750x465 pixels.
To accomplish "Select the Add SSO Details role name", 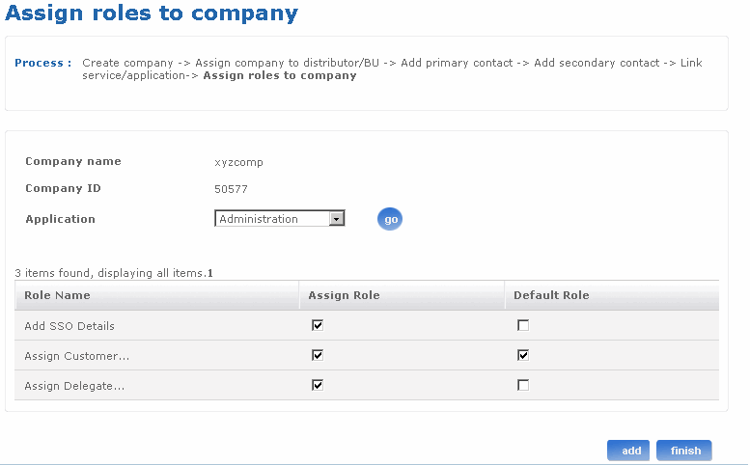I will 69,326.
